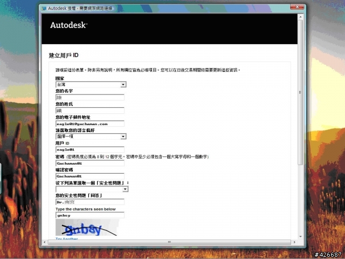
Task: Click the 建立用戶 ID heading text
Action: pos(64,55)
